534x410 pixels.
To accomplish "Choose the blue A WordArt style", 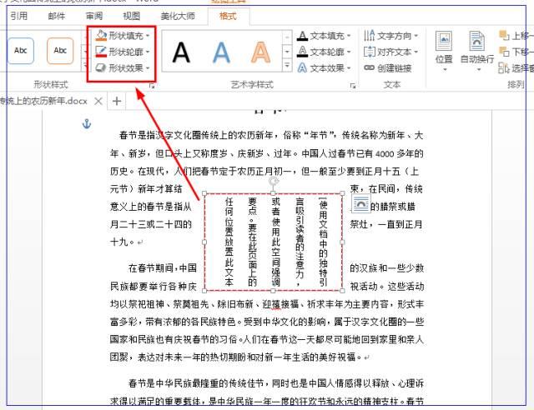I will point(221,52).
